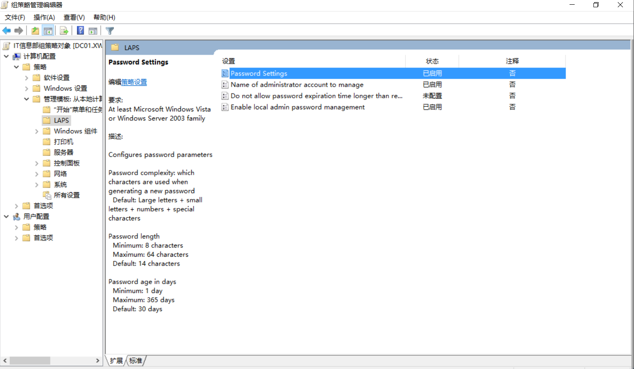Viewport: 634px width, 369px height.
Task: Select Do not allow password expiration policy
Action: point(393,96)
